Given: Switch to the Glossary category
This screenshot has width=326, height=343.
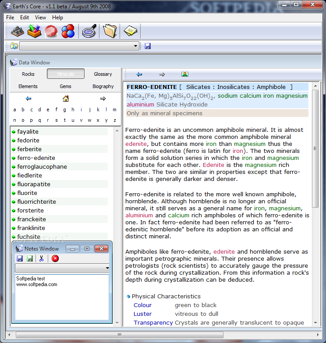Looking at the screenshot, I should (x=103, y=74).
